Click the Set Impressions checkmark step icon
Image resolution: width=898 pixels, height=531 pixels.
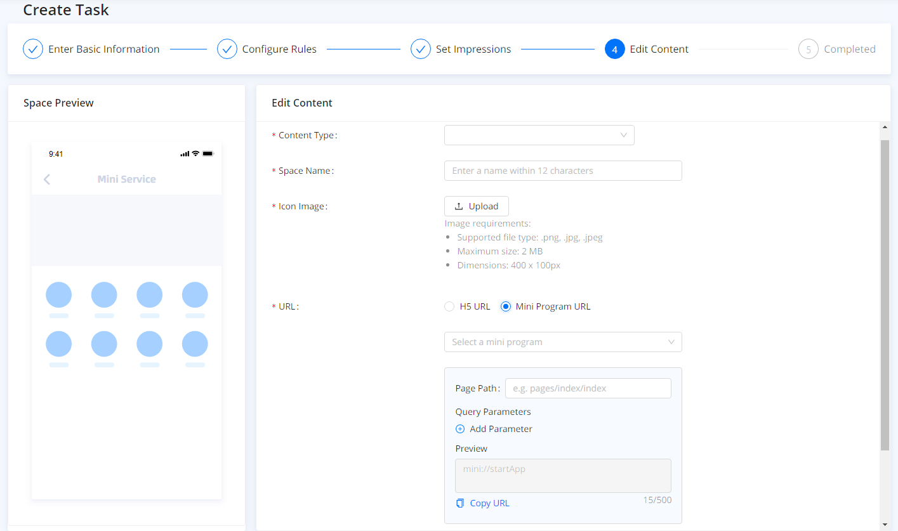click(421, 49)
